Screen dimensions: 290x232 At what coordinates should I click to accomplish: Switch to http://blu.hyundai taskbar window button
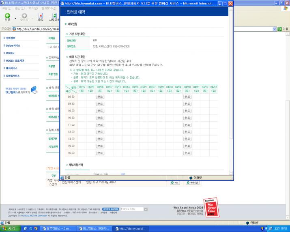(x=131, y=229)
